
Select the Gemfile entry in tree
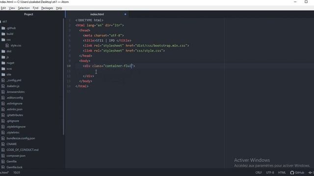[x=12, y=161]
